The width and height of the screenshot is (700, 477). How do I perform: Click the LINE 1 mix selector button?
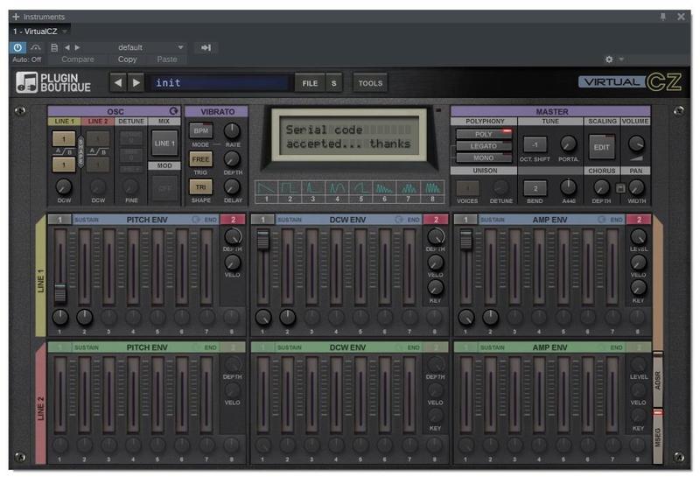coord(164,144)
